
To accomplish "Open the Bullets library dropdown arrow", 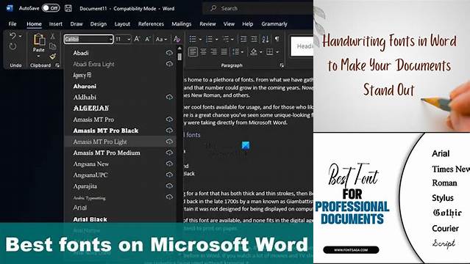I will [200, 39].
